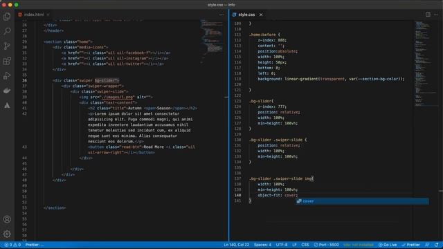Click the Port : 5500 status item
The height and width of the screenshot is (249, 443).
click(326, 245)
